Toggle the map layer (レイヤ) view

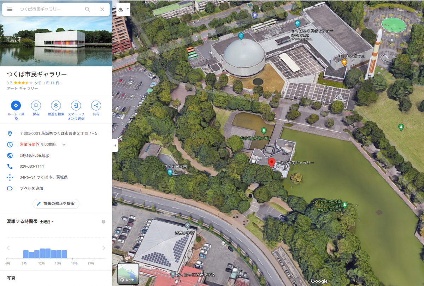click(128, 274)
